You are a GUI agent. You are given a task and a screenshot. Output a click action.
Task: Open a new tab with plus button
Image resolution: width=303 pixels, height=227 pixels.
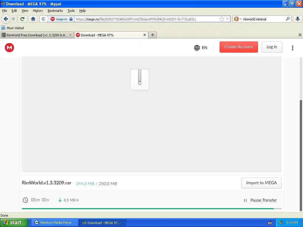click(x=152, y=35)
